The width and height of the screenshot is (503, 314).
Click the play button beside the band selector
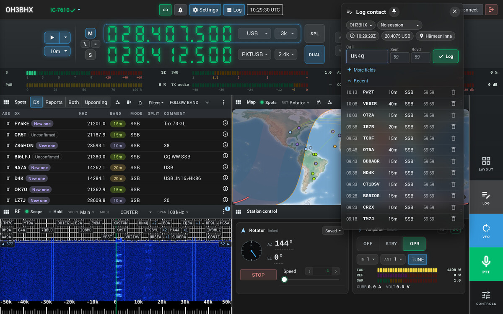point(52,38)
